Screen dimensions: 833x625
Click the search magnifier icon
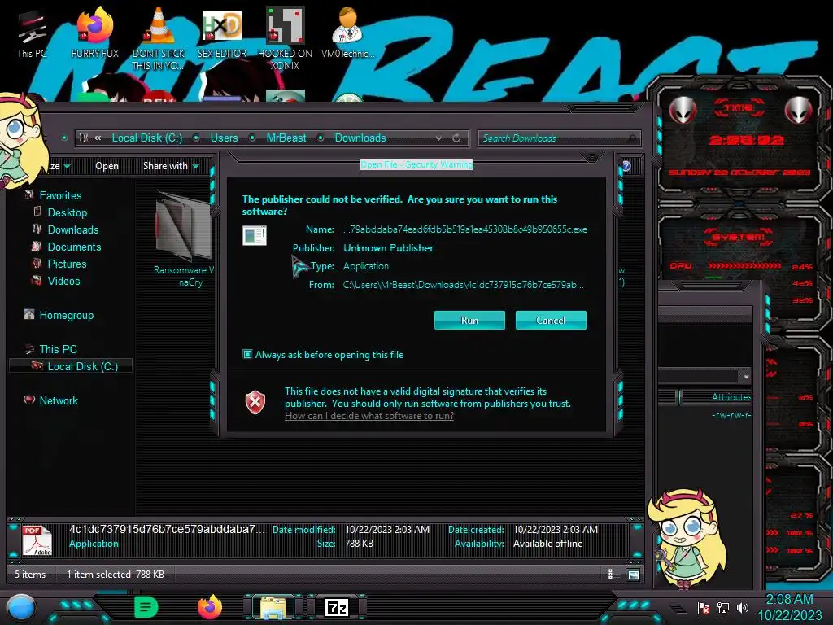point(631,138)
